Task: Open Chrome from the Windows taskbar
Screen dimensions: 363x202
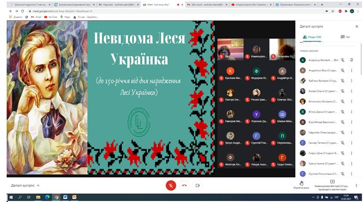Action: coord(56,197)
